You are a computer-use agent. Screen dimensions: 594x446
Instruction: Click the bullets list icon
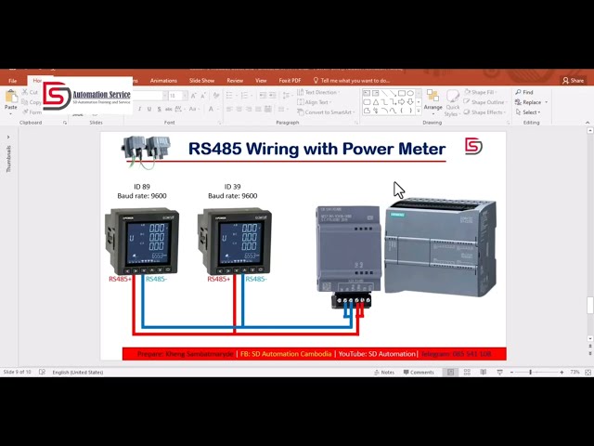click(231, 96)
